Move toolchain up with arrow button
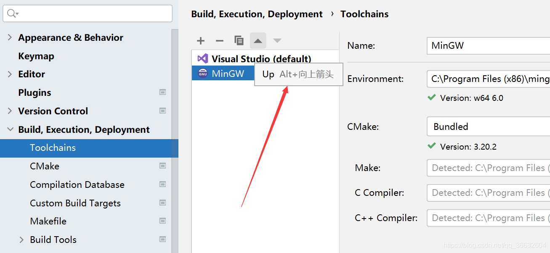This screenshot has width=550, height=253. click(x=258, y=41)
